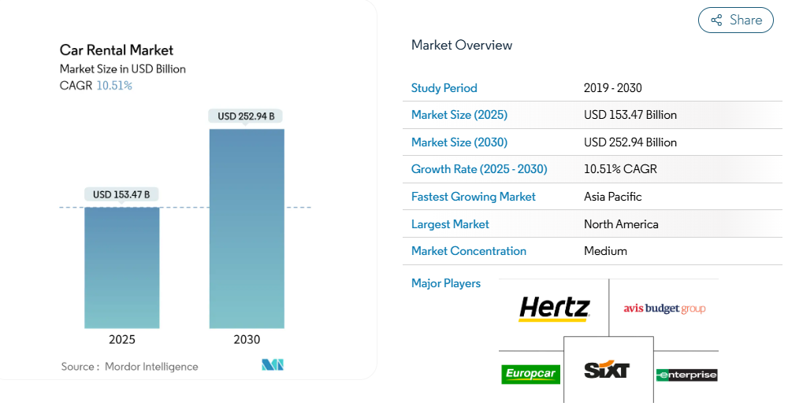Click the Avis Budget Group logo
Image resolution: width=788 pixels, height=410 pixels.
(x=664, y=308)
